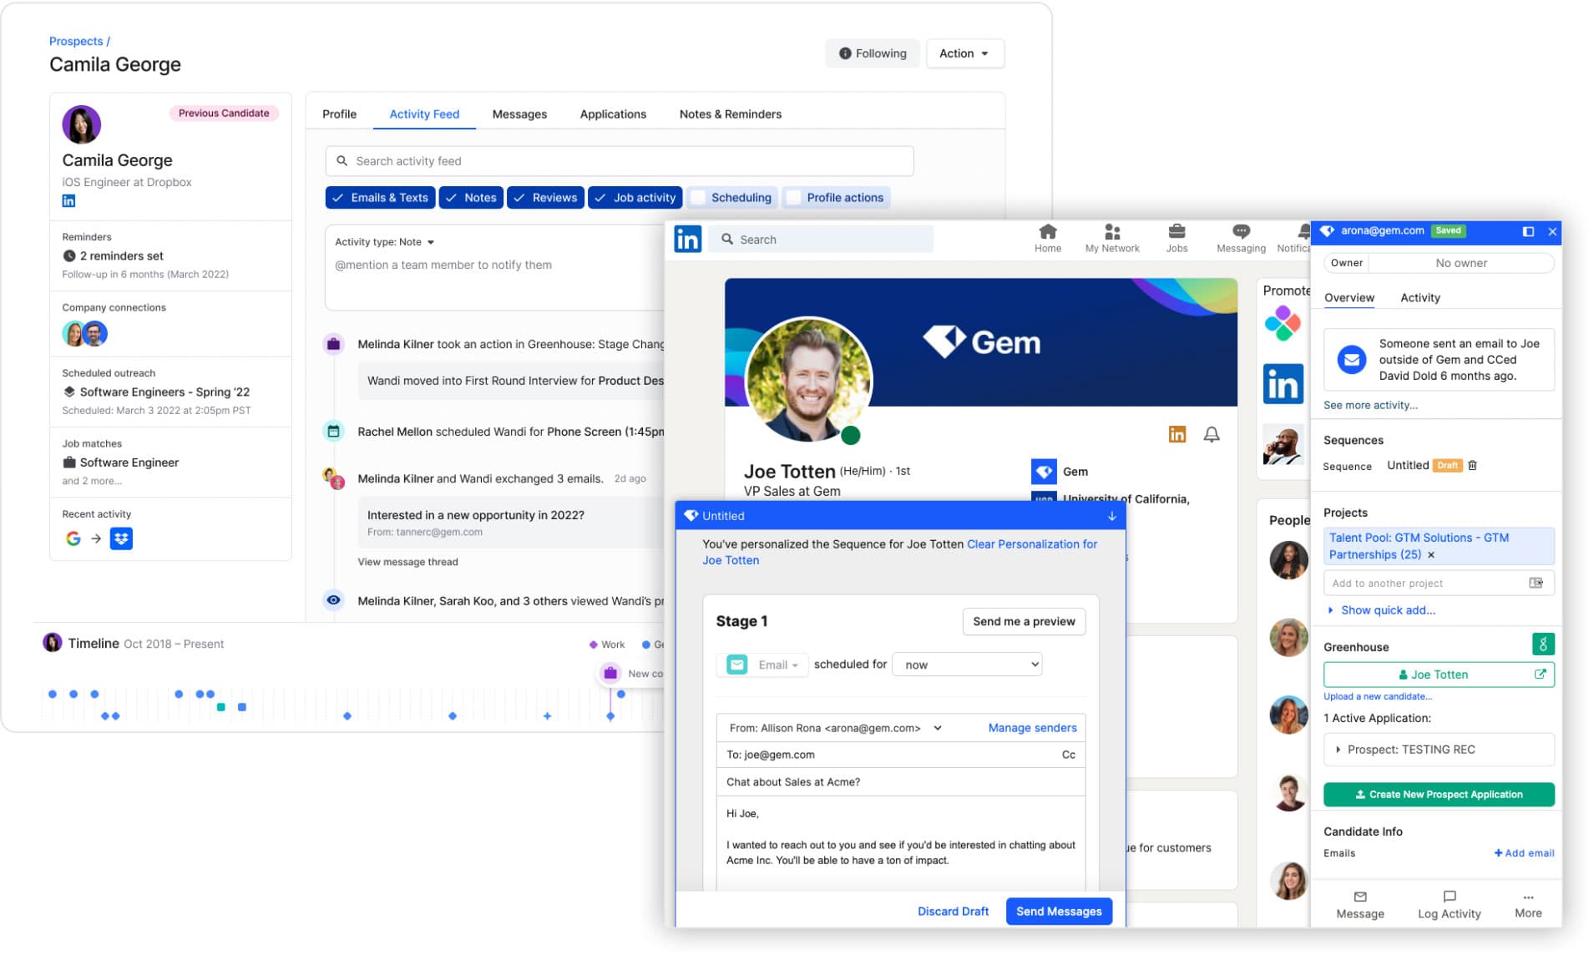Open the LinkedIn Messaging icon
Image resolution: width=1594 pixels, height=955 pixels.
pyautogui.click(x=1240, y=232)
